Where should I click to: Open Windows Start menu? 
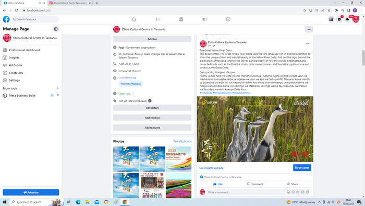pos(5,202)
